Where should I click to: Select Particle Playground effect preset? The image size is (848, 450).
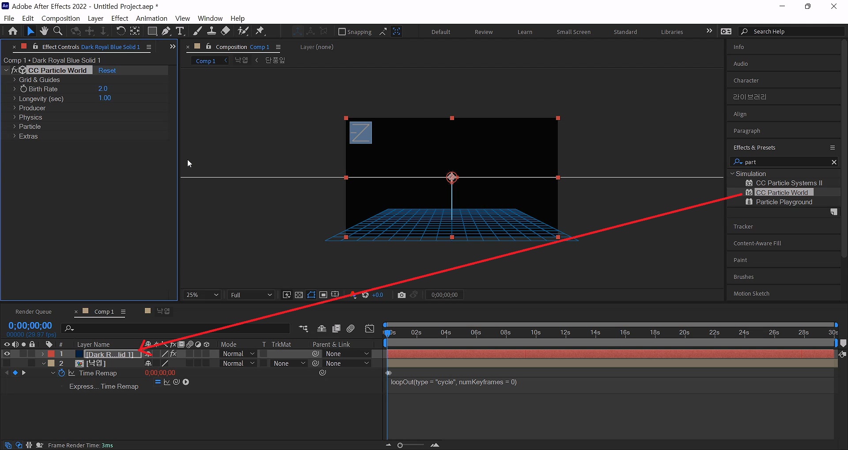pos(784,202)
